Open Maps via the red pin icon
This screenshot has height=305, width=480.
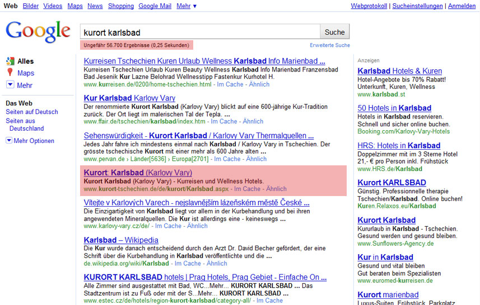click(10, 73)
